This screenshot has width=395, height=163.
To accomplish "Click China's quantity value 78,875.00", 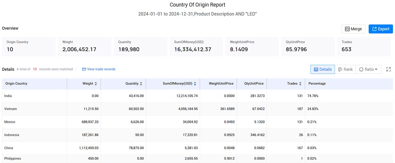I will click(136, 148).
